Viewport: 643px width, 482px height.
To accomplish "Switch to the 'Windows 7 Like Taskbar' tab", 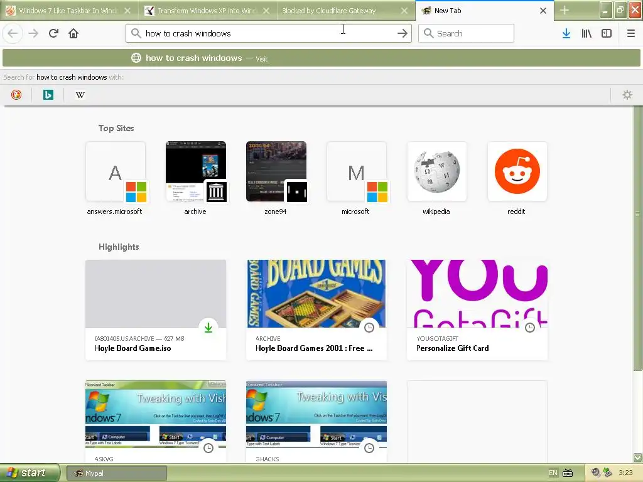I will coord(69,11).
